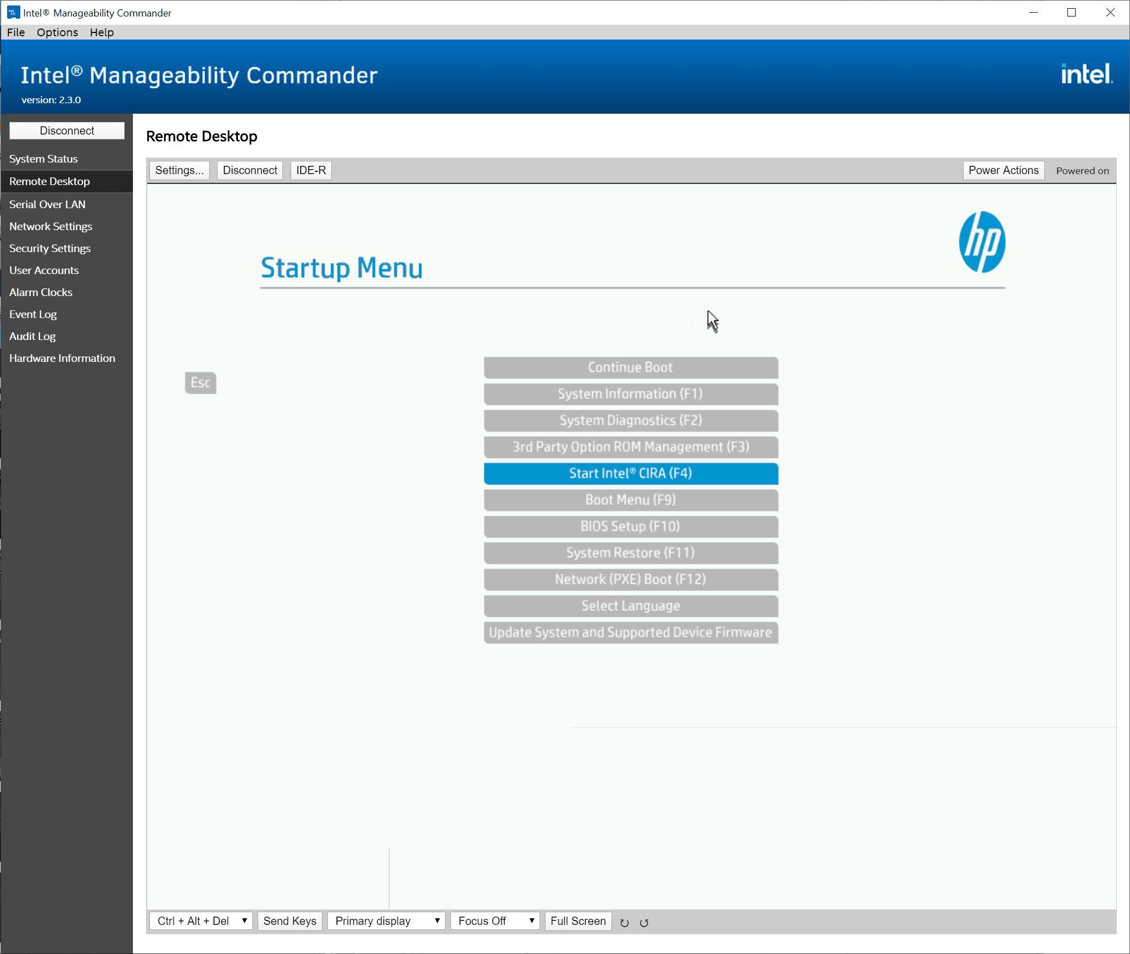The height and width of the screenshot is (954, 1130).
Task: Click the Manageability Commander title bar icon
Action: pos(13,12)
